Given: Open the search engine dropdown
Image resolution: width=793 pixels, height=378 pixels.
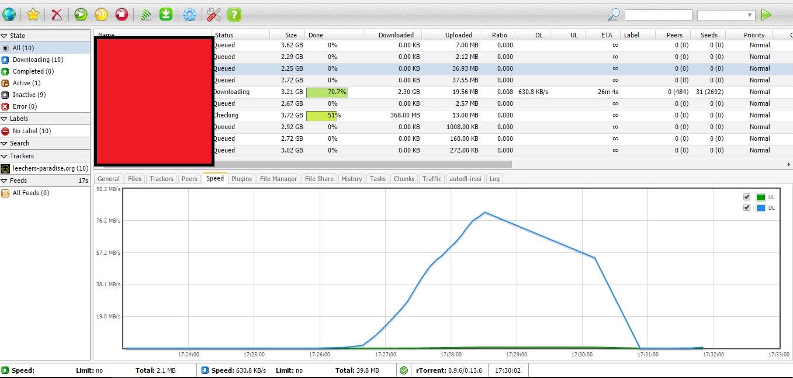Looking at the screenshot, I should coord(726,15).
